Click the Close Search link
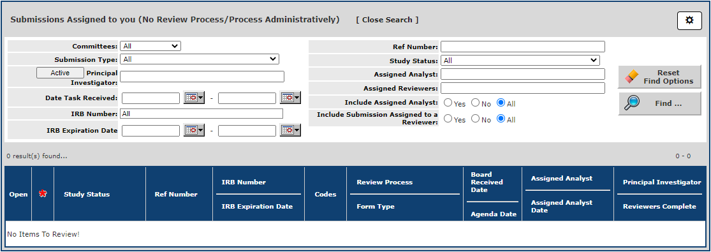The image size is (711, 252). coord(387,20)
